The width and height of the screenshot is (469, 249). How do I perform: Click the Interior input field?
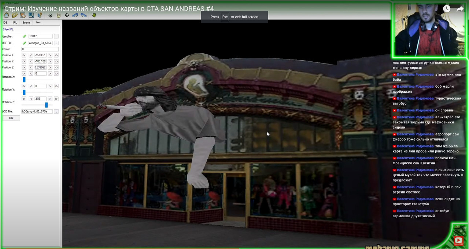point(40,49)
